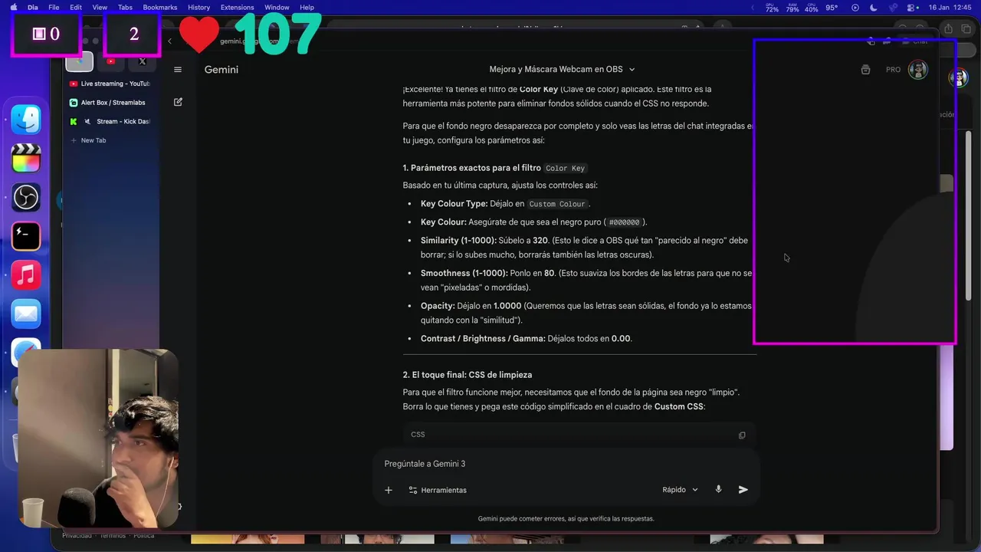Click the 95° temperature readout

[832, 8]
